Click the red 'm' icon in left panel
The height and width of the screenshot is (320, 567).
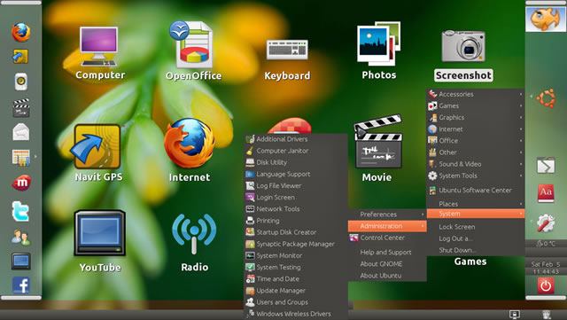click(x=21, y=183)
